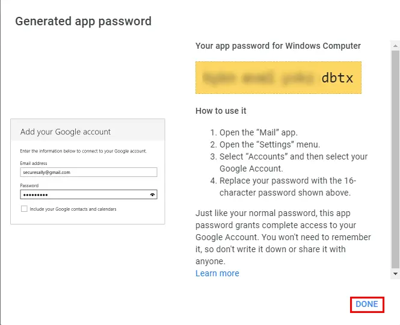Screen dimensions: 400x325
Task: Click "Your app password for Windows Computer" heading
Action: pyautogui.click(x=278, y=46)
